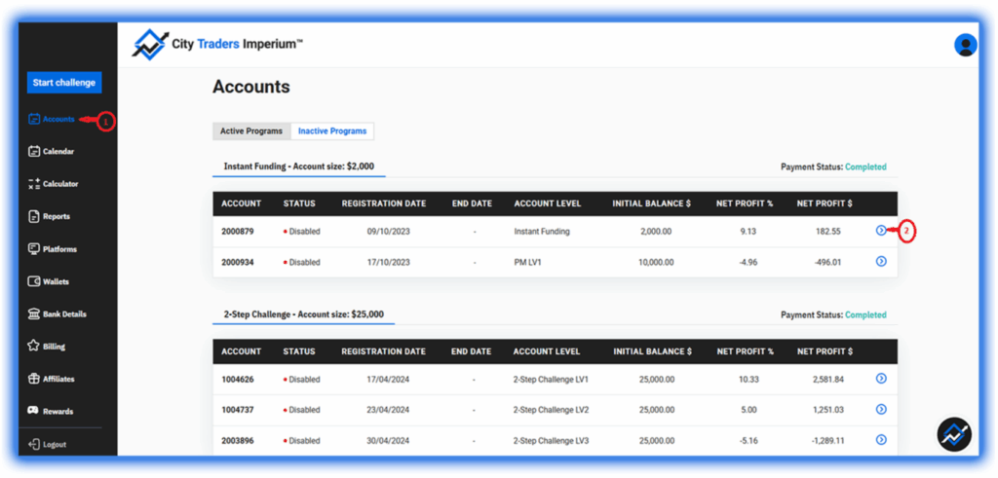
Task: Open the Calendar sidebar icon
Action: pyautogui.click(x=34, y=151)
